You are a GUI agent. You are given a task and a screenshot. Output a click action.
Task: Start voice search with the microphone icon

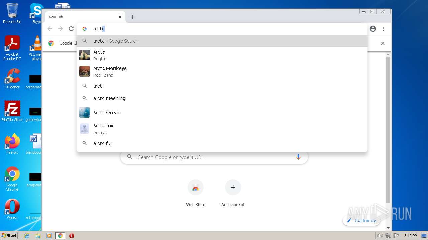coord(298,157)
